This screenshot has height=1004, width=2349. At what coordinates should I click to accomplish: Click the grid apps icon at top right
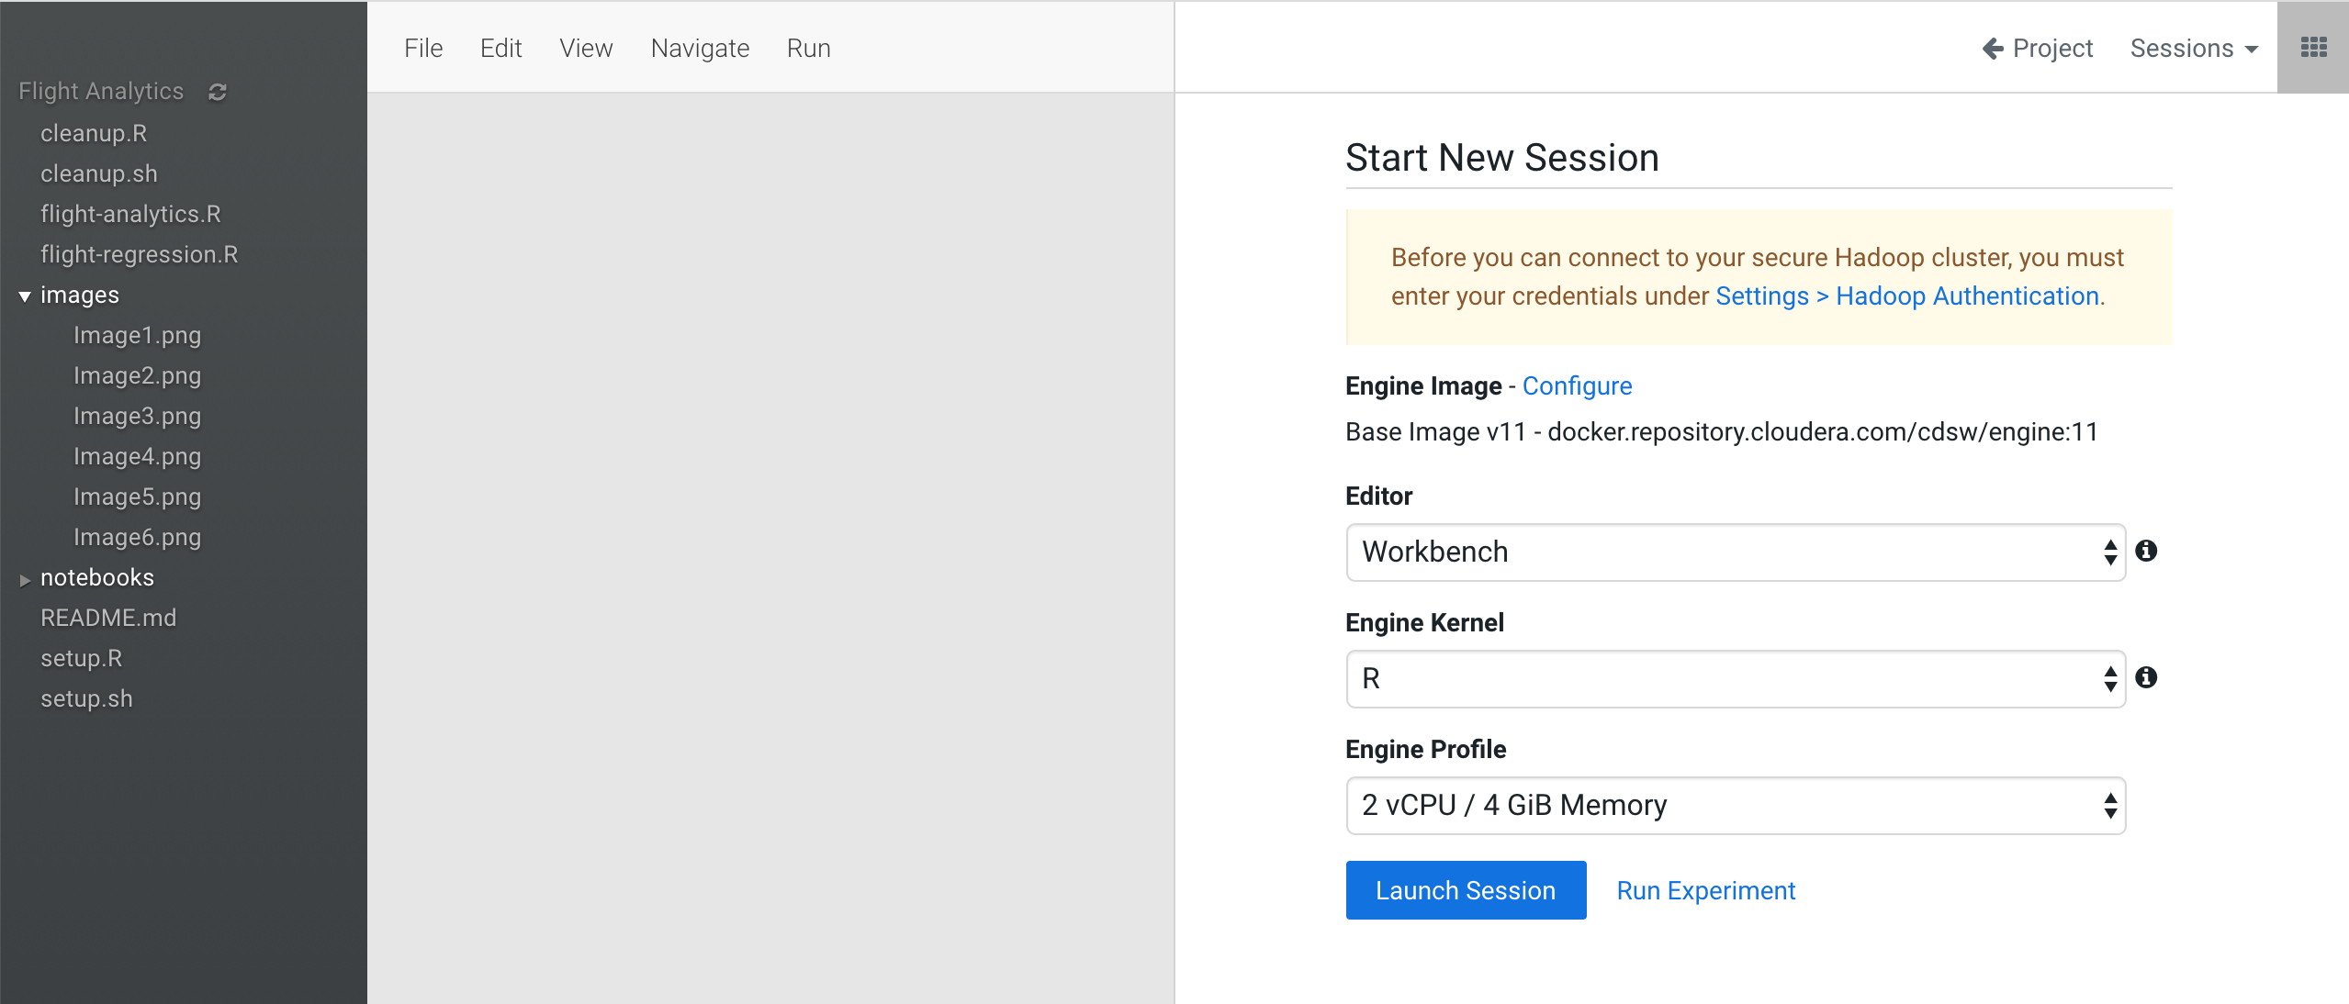coord(2313,48)
